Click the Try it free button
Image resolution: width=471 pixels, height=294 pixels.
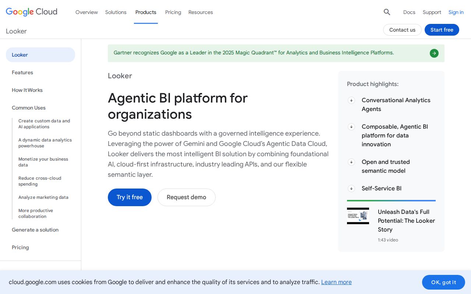click(130, 197)
